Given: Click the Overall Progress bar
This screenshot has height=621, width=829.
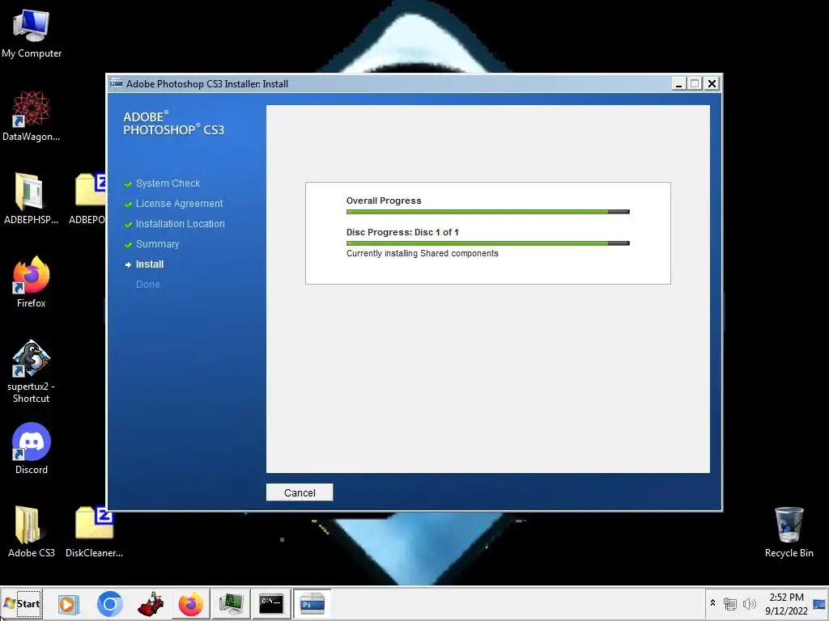Looking at the screenshot, I should pos(487,212).
